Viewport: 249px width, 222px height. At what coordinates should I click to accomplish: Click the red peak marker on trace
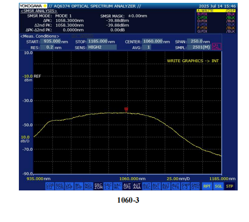point(126,110)
